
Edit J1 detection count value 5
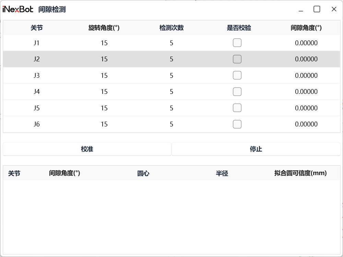coord(171,43)
